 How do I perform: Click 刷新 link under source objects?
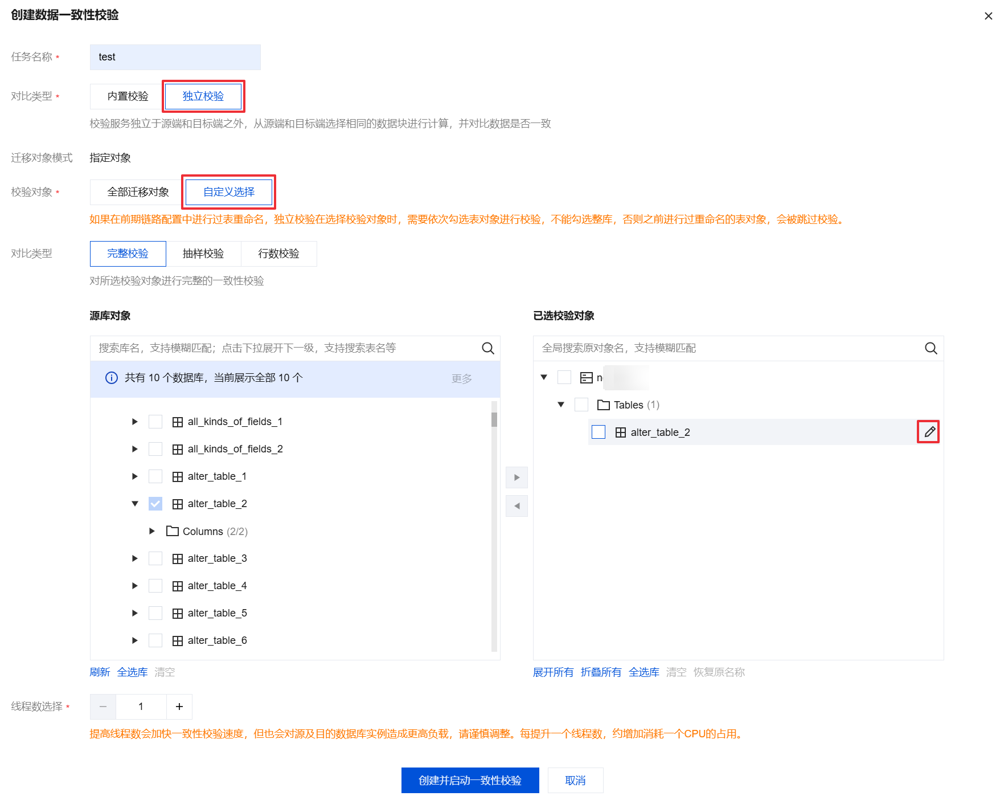pyautogui.click(x=100, y=672)
